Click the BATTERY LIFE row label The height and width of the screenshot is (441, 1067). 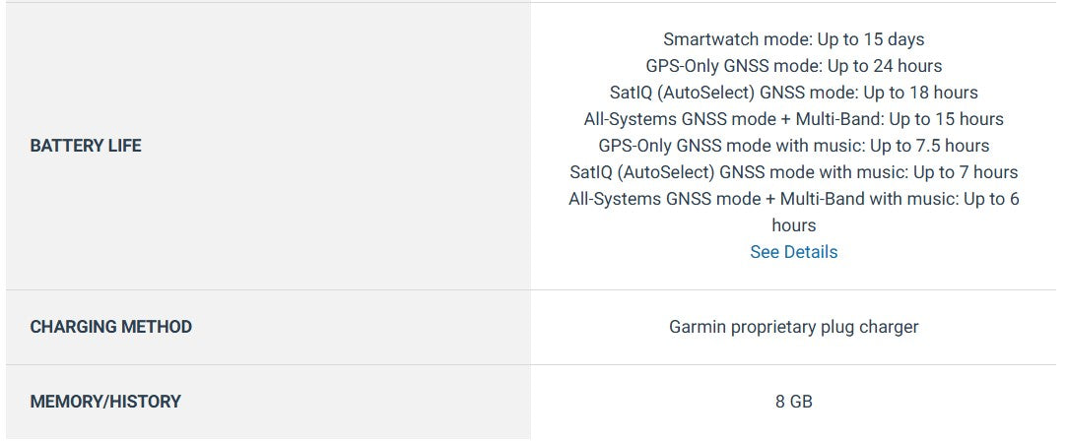coord(86,146)
